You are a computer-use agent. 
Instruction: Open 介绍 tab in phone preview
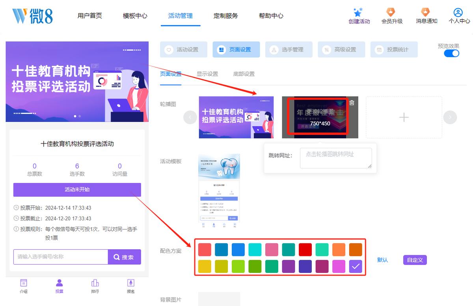click(24, 286)
